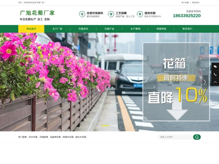
Task: Click the green search magnifier button
Action: coord(197,137)
